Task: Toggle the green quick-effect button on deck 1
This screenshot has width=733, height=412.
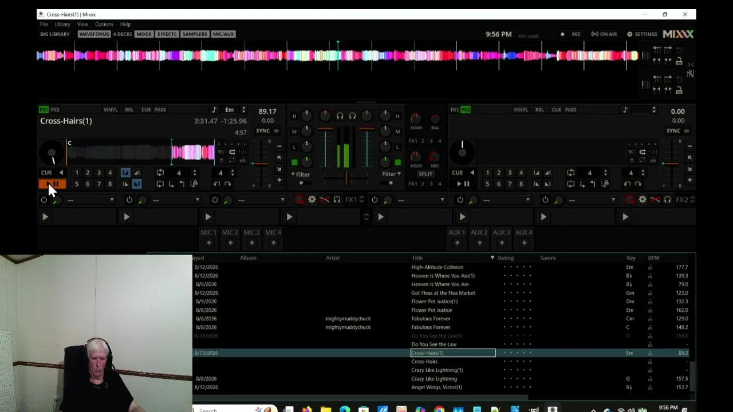Action: (294, 163)
